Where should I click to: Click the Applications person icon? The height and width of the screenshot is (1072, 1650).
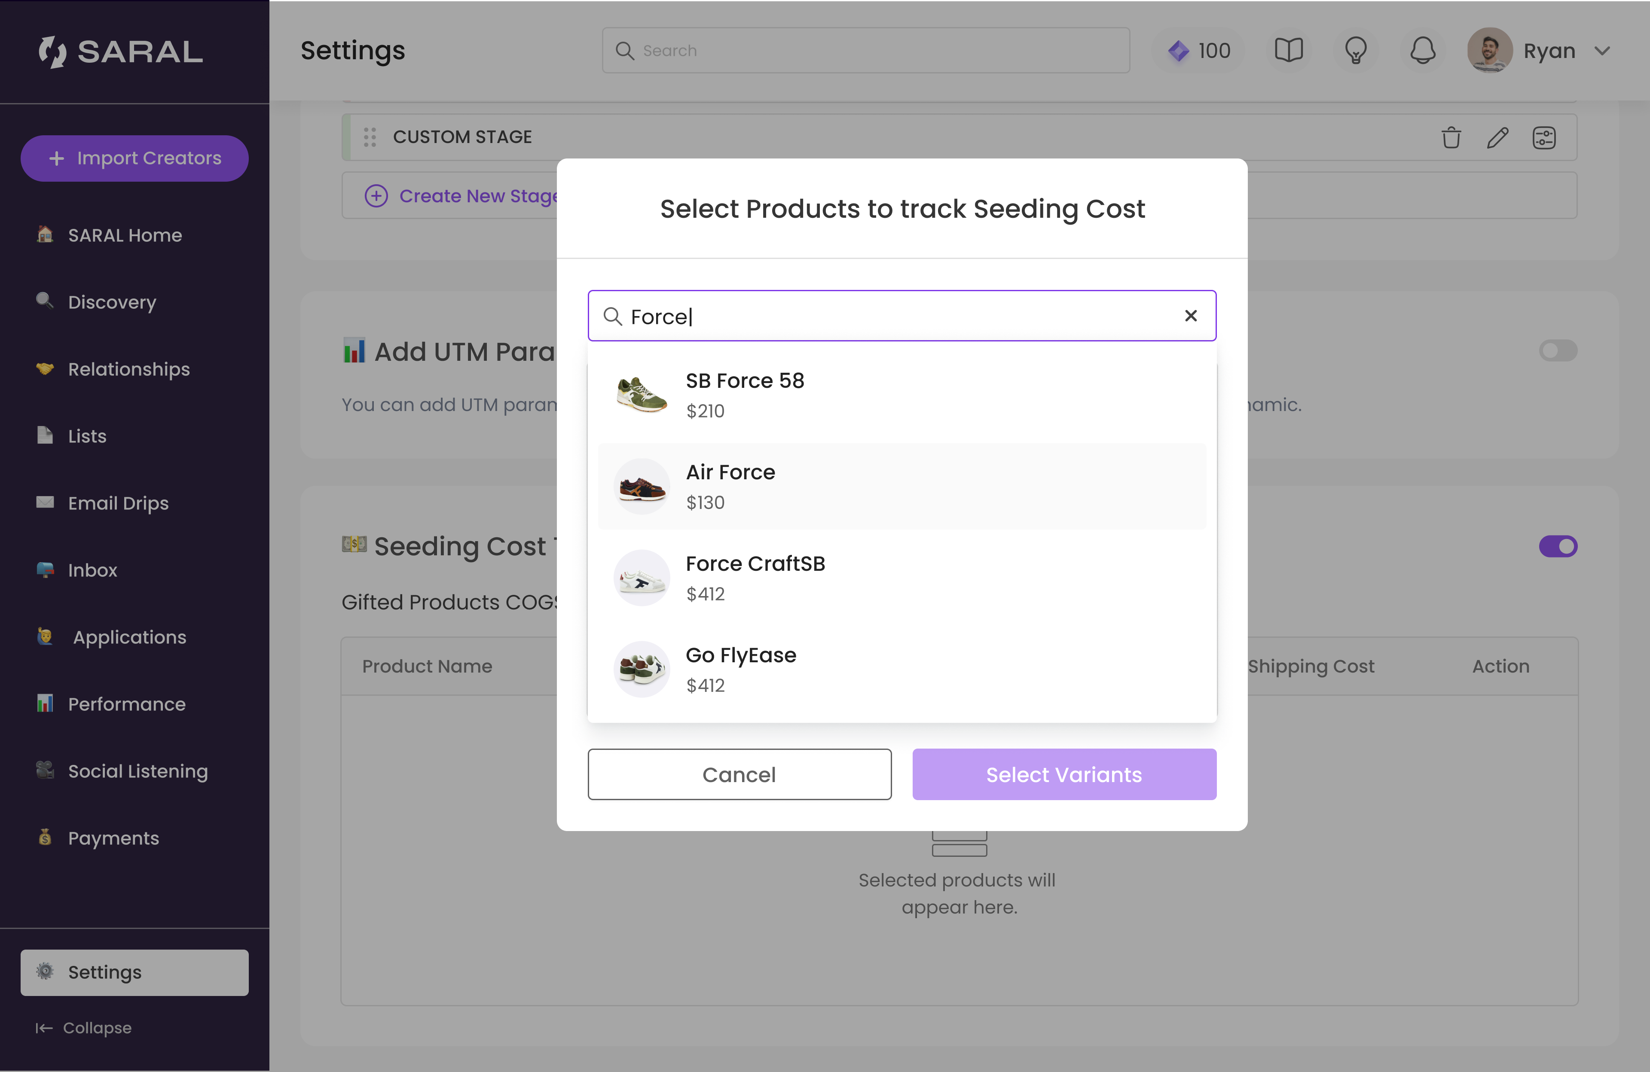click(45, 636)
